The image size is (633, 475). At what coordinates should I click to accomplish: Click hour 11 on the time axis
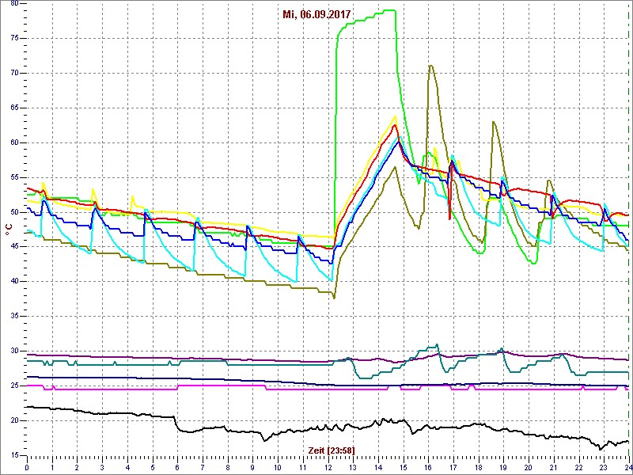point(303,467)
